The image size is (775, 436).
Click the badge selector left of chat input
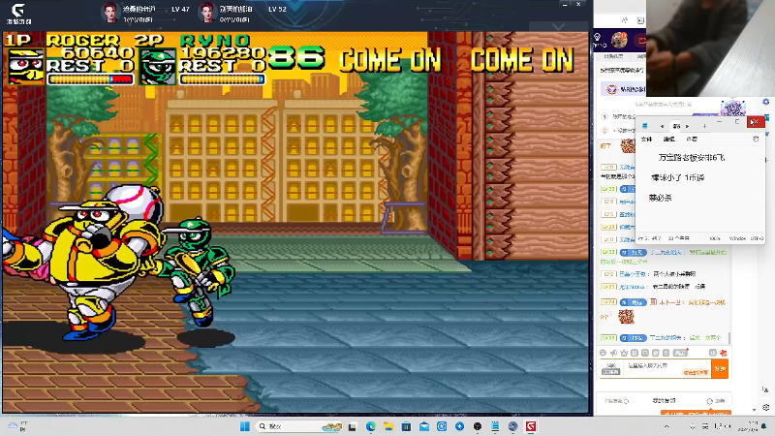(611, 368)
